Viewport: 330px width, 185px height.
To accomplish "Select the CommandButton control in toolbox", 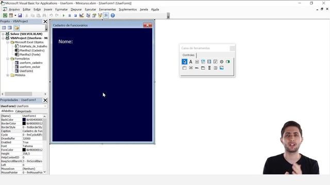I will [191, 68].
